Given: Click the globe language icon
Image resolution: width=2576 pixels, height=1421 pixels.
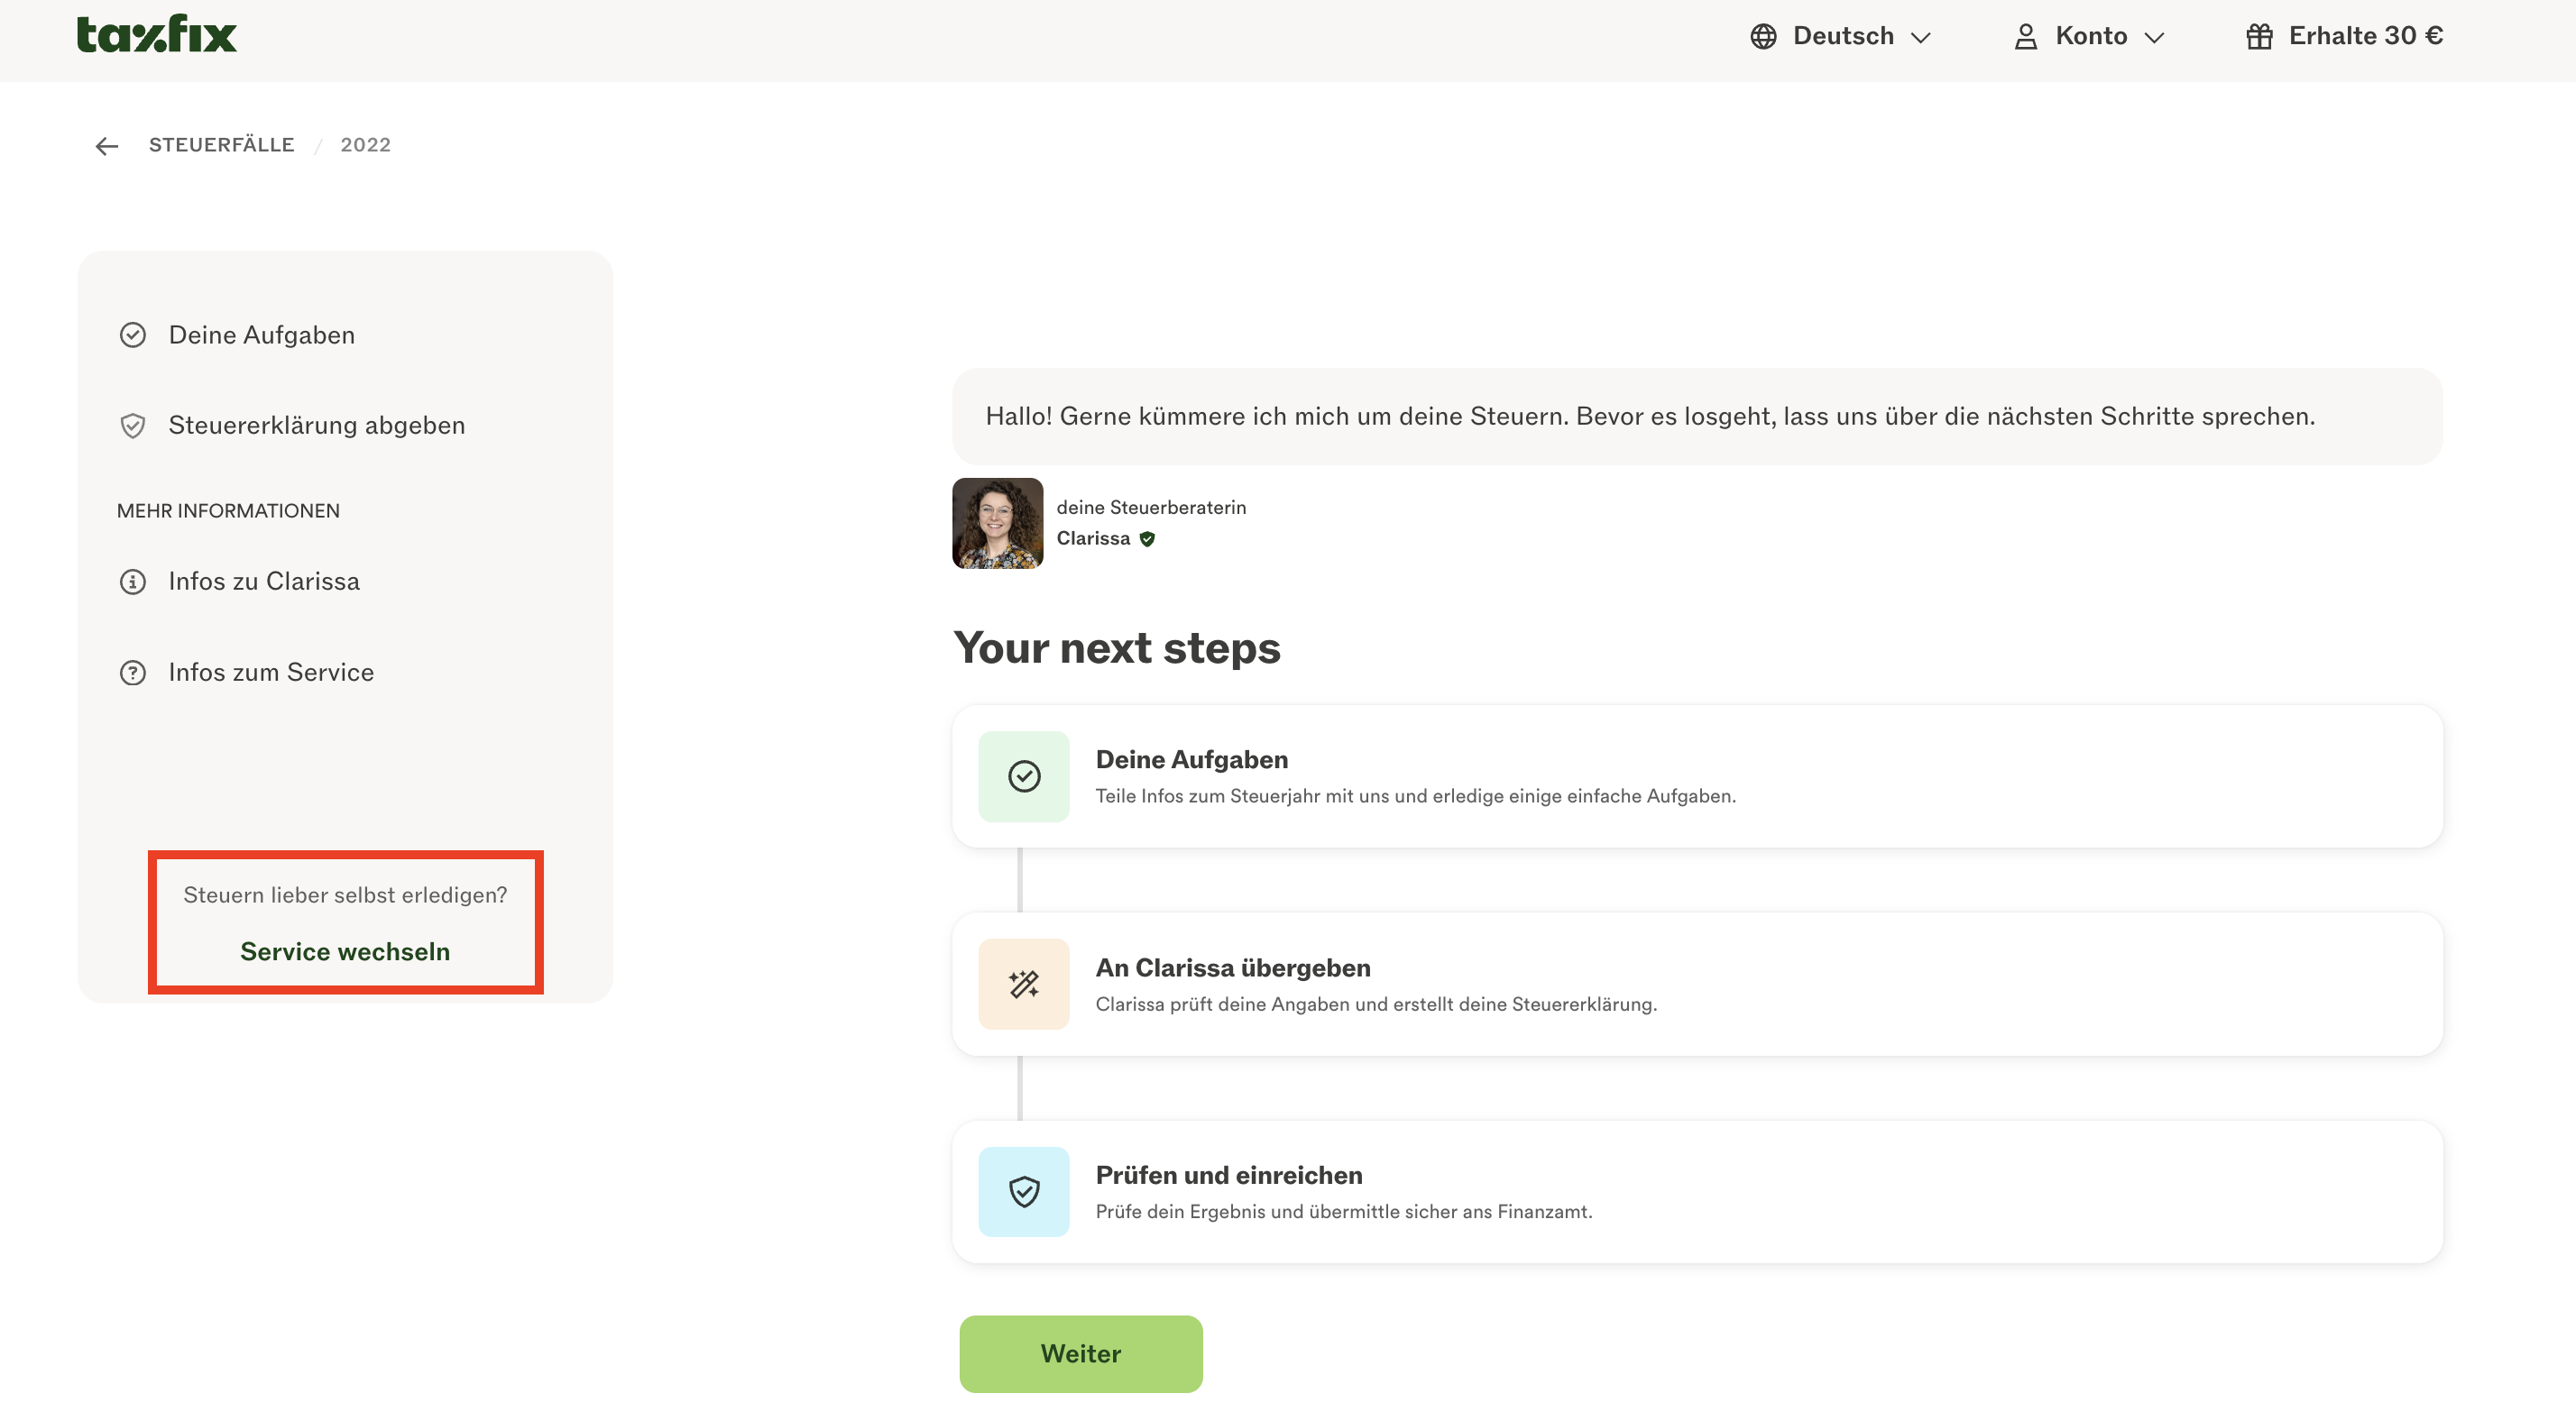Looking at the screenshot, I should click(x=1763, y=36).
